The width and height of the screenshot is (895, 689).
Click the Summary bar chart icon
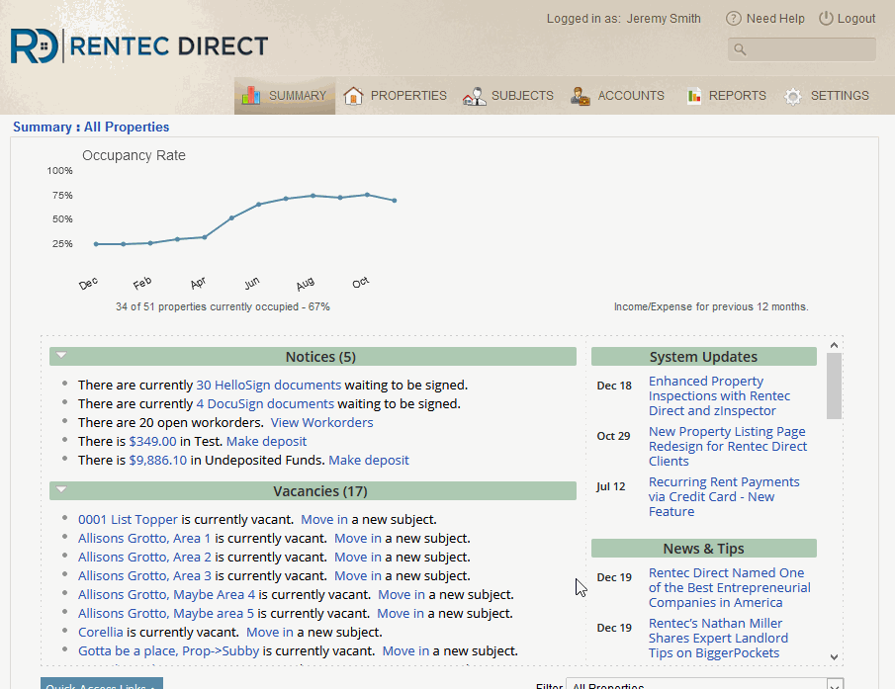tap(251, 96)
